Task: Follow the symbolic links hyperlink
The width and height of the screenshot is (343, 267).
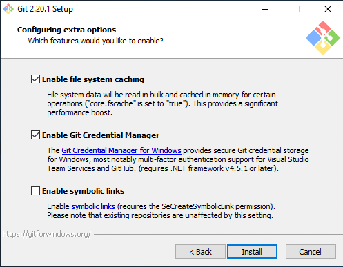Action: [93, 207]
